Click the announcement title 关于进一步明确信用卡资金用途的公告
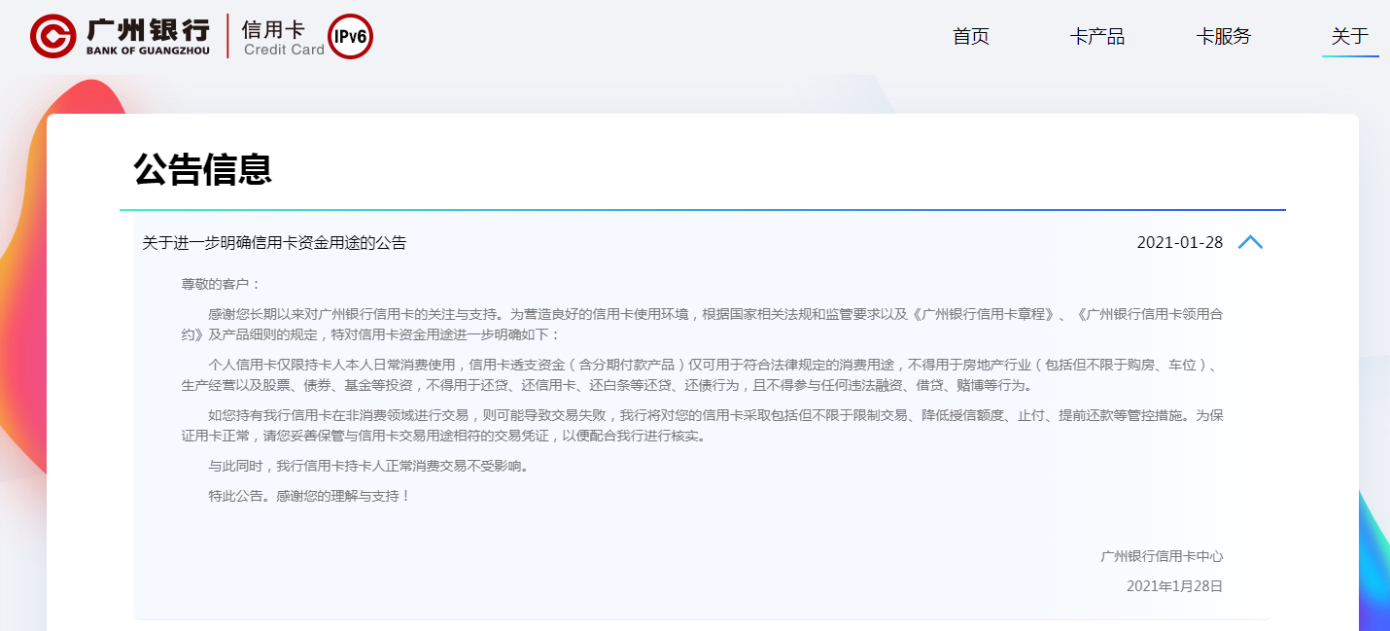The image size is (1390, 631). tap(274, 243)
